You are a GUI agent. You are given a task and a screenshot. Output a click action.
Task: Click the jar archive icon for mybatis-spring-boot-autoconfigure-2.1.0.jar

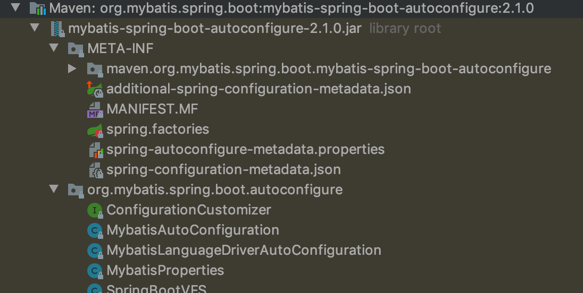[x=57, y=29]
